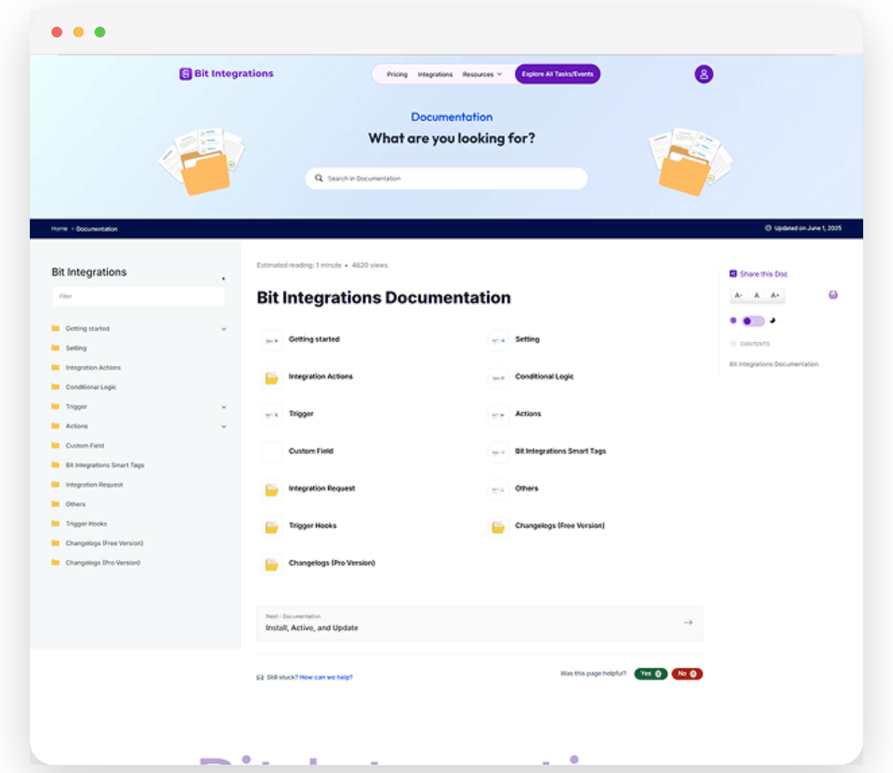Click the Getting started card icon in main content
The height and width of the screenshot is (773, 893).
272,341
